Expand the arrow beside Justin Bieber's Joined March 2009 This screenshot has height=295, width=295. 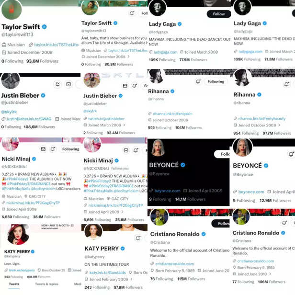(124, 125)
